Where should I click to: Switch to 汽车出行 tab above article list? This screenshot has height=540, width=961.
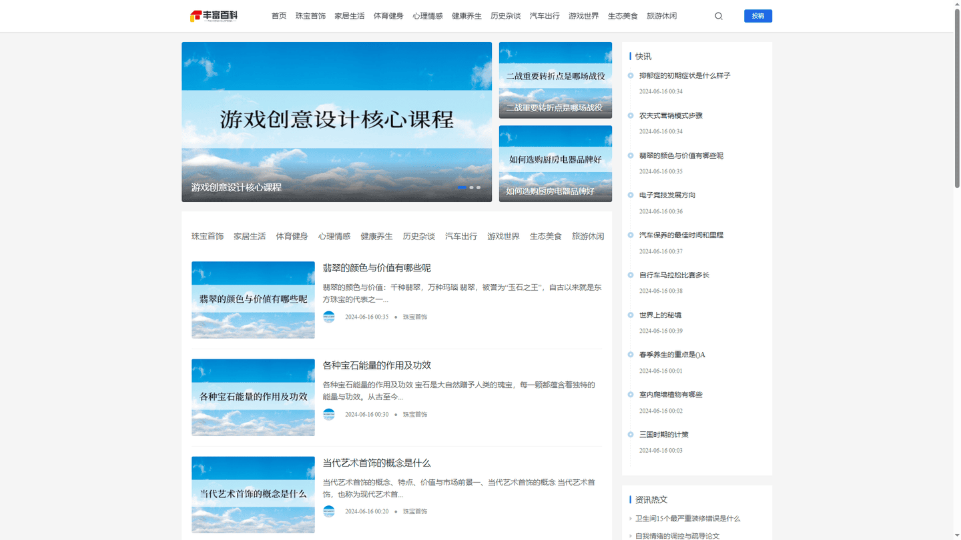click(461, 236)
